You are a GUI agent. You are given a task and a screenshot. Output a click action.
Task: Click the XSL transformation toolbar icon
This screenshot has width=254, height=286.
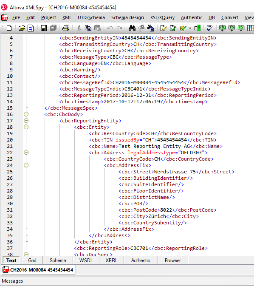pos(222,28)
